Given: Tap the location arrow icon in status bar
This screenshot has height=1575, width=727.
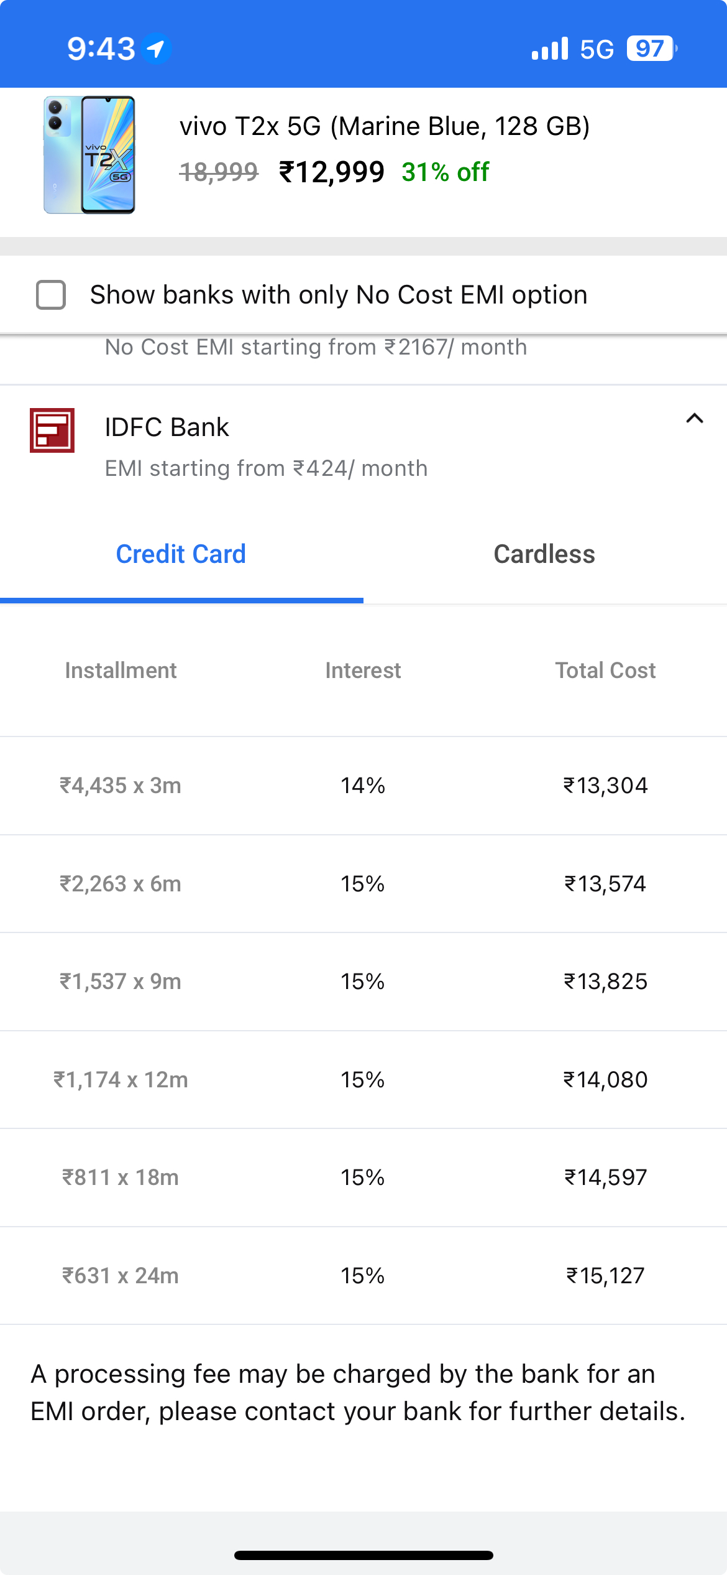Looking at the screenshot, I should point(156,49).
